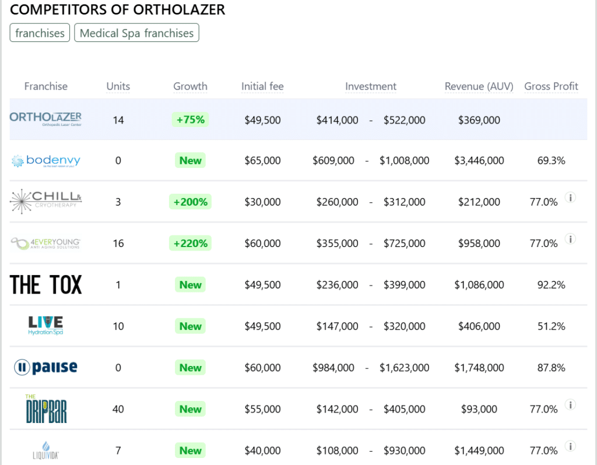Open the info icon in the 4EverYoung row

pos(570,239)
